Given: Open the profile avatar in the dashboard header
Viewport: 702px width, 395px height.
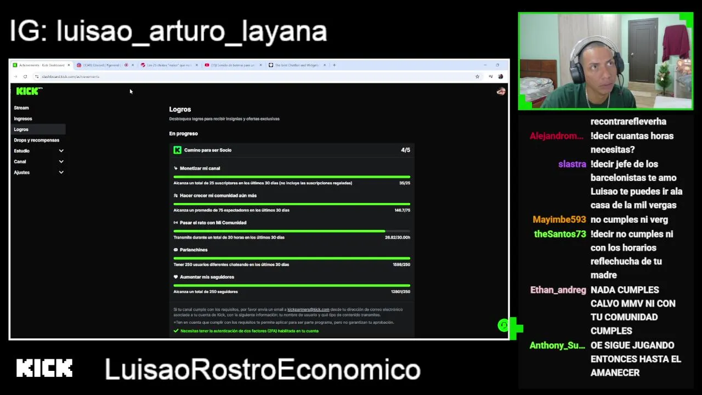Looking at the screenshot, I should pos(501,92).
